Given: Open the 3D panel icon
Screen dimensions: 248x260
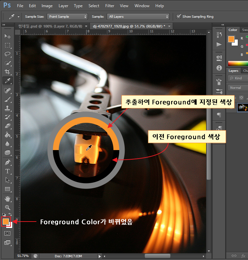Looking at the screenshot, I should pyautogui.click(x=219, y=58).
